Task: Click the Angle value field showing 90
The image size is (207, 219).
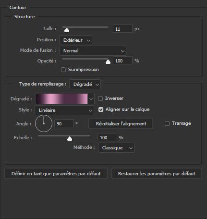Action: [x=64, y=123]
